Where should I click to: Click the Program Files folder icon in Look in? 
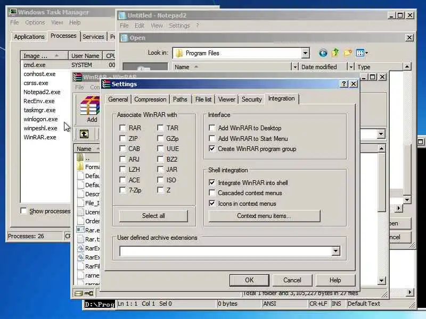pos(179,53)
